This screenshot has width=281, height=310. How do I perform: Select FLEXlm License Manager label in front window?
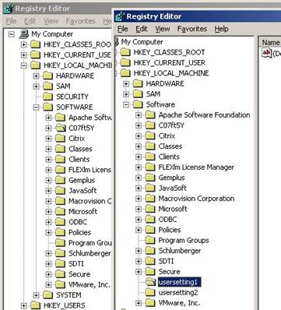tap(196, 167)
